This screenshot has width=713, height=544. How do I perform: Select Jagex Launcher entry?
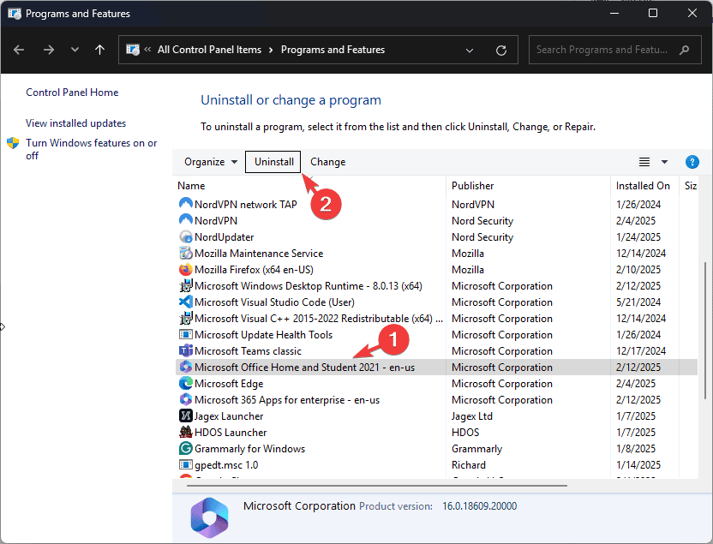tap(229, 415)
